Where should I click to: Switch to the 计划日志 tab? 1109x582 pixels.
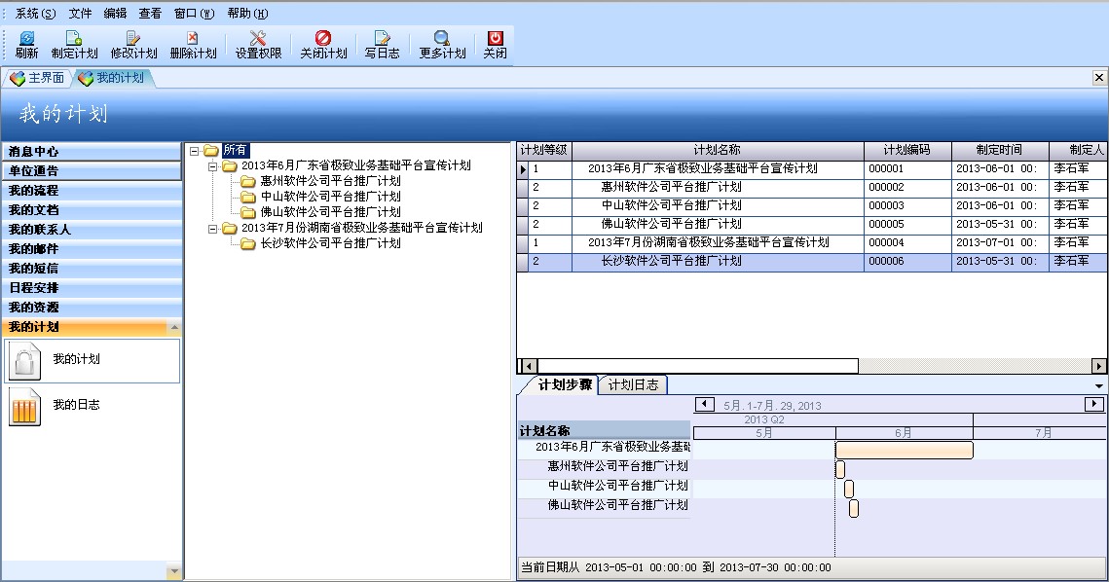click(x=633, y=384)
